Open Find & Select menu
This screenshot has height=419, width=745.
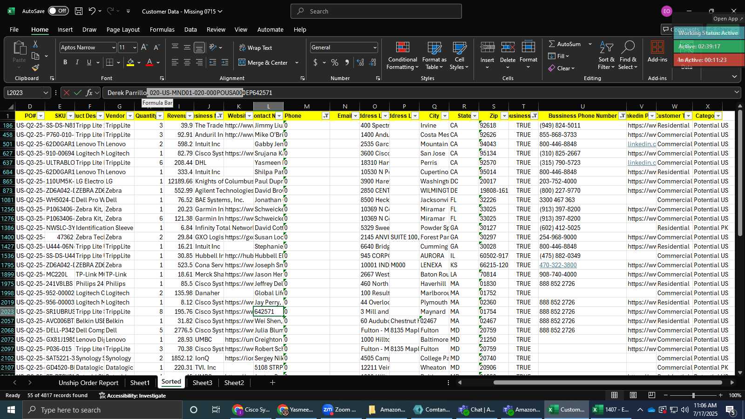click(x=628, y=56)
